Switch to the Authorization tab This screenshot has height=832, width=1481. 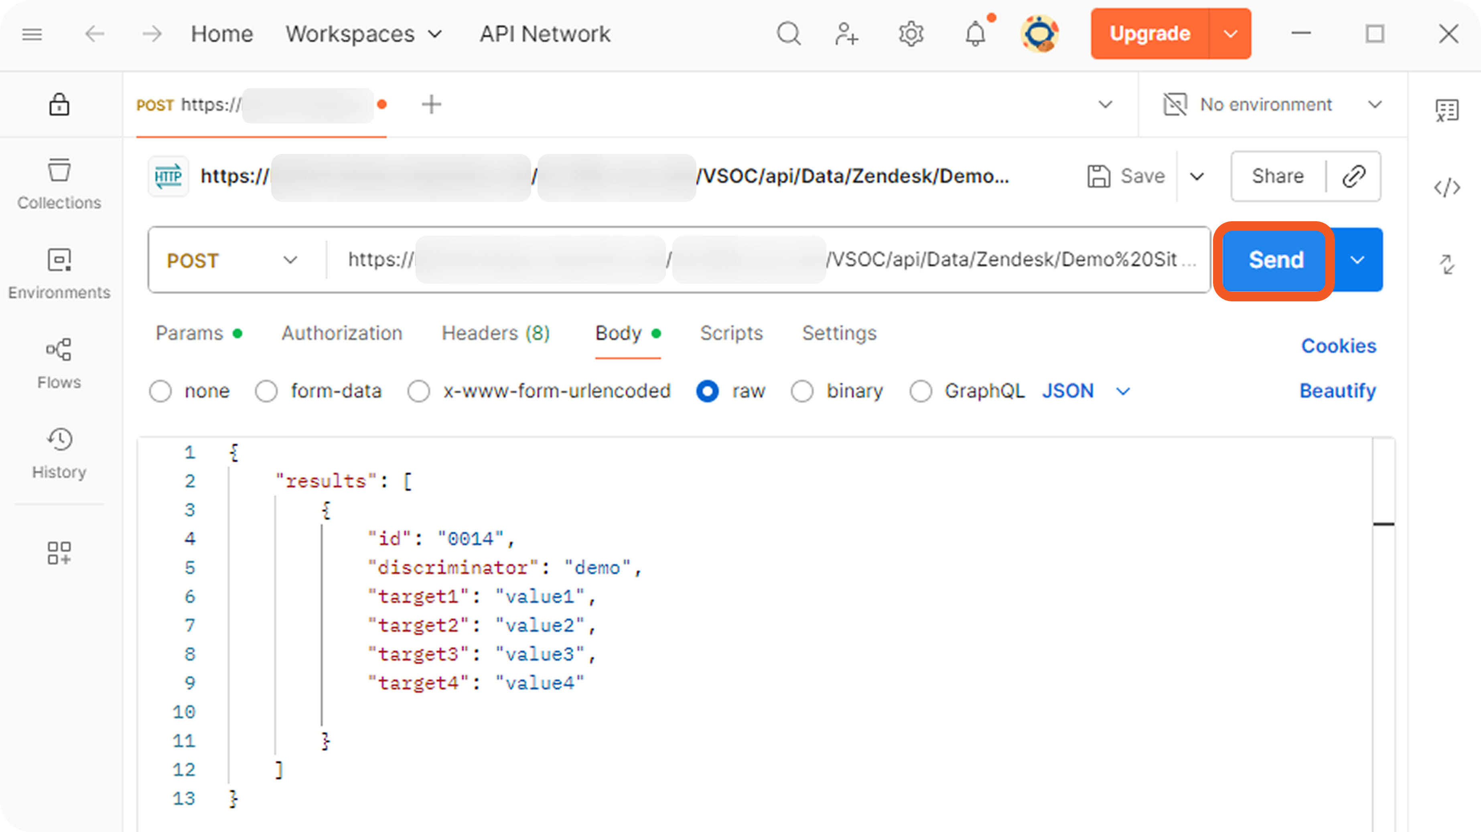coord(341,333)
